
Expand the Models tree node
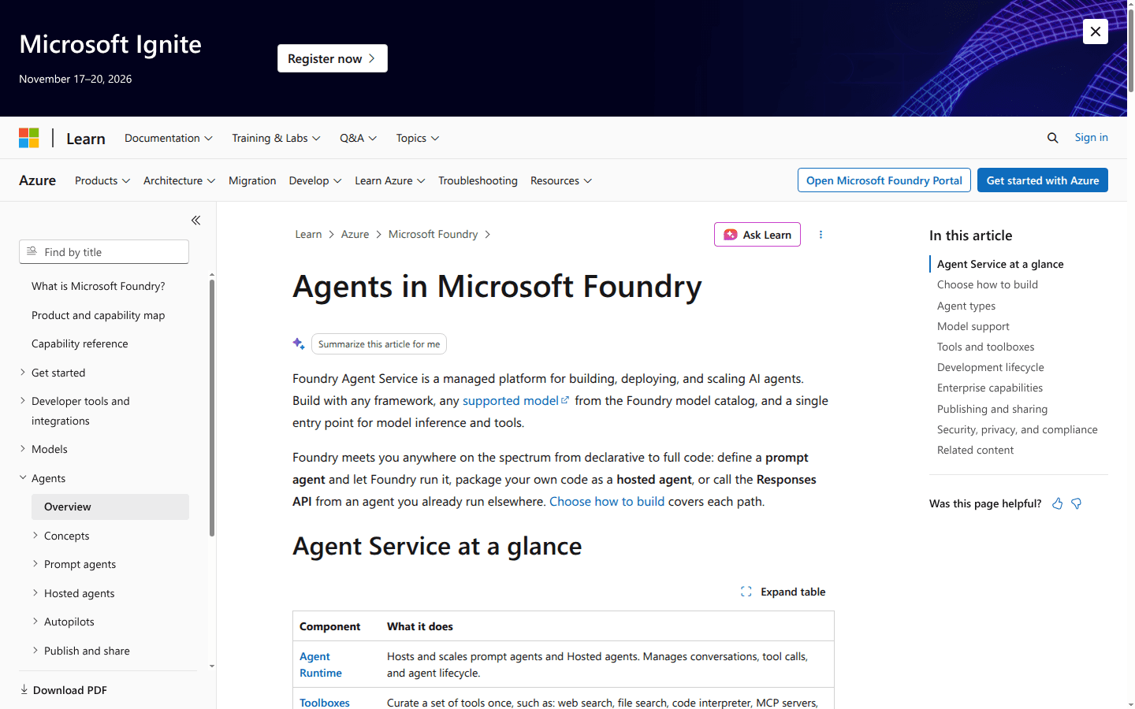[x=23, y=448]
